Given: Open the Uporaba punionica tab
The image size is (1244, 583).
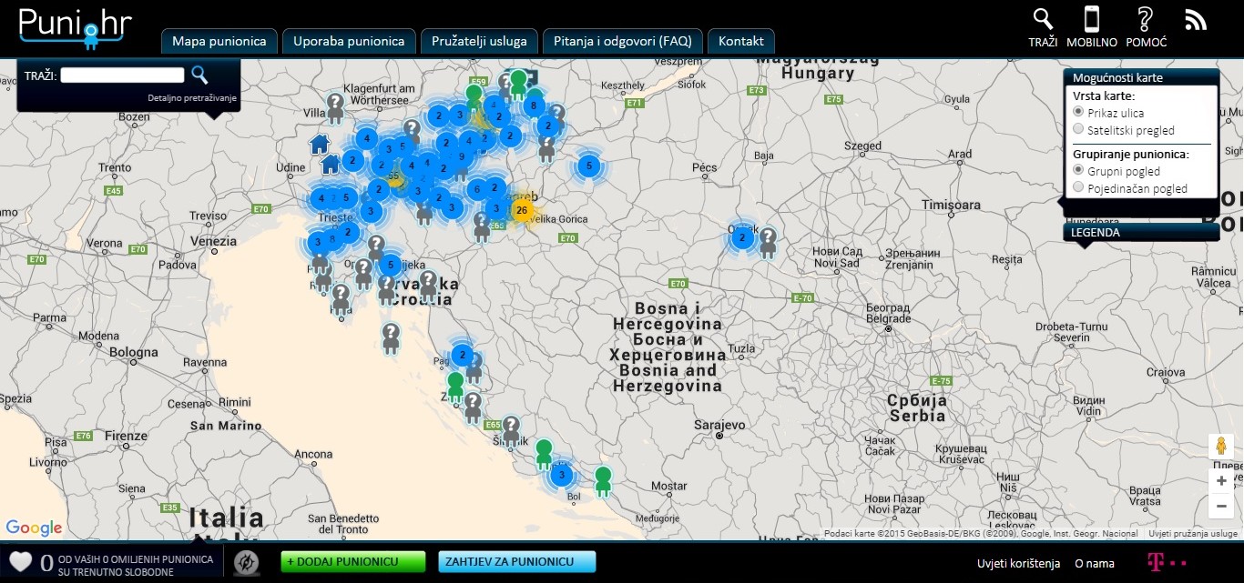Looking at the screenshot, I should coord(349,42).
